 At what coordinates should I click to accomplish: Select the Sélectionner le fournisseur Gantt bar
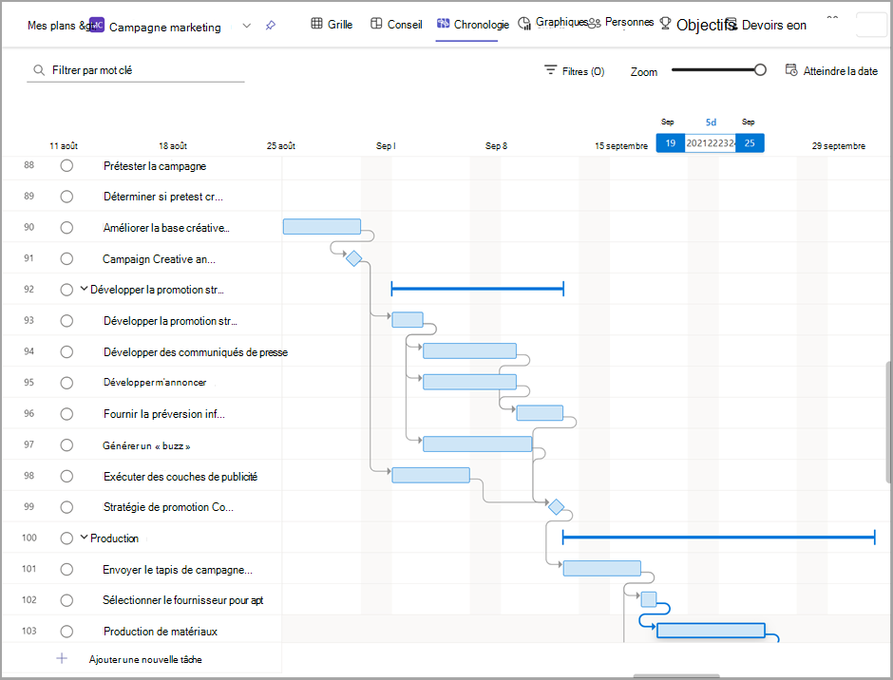click(649, 599)
